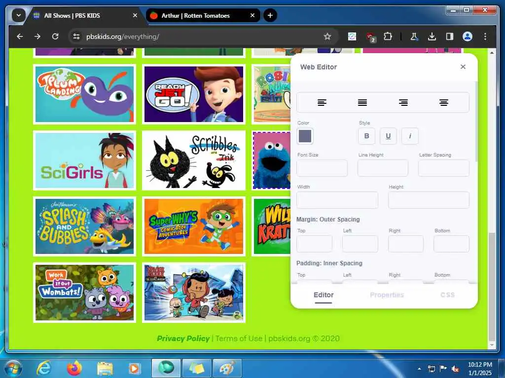Open the Windows Start menu
Viewport: 505px width, 378px height.
click(x=13, y=368)
